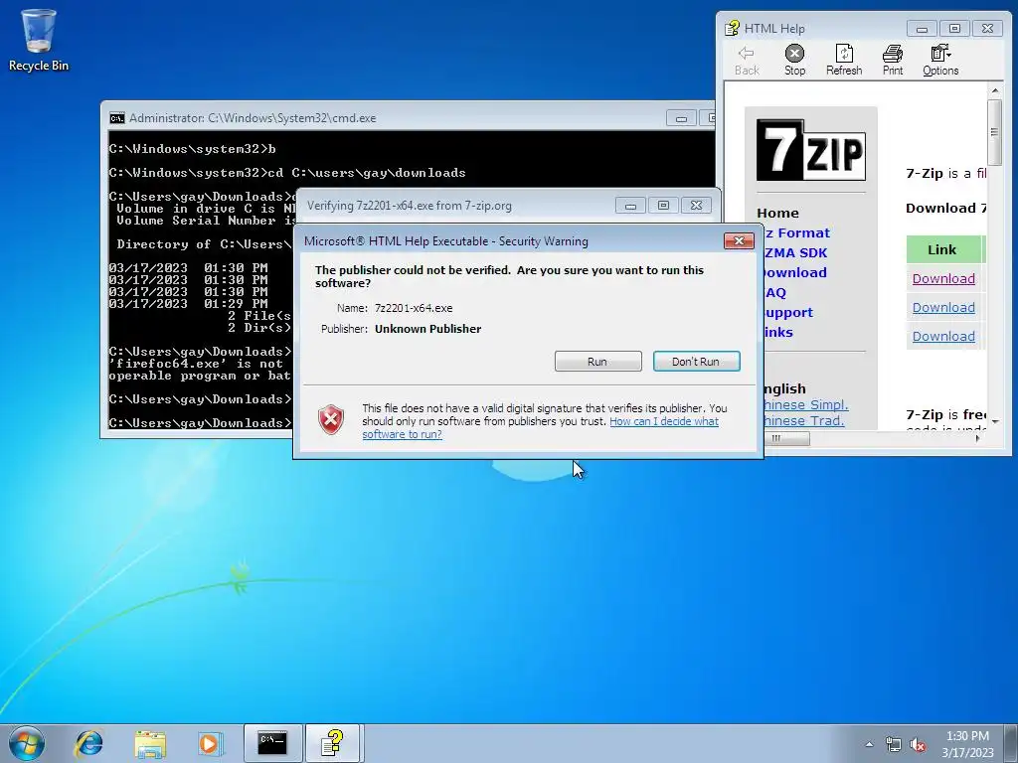The height and width of the screenshot is (763, 1018).
Task: Click the HTML Help title bar icon
Action: pos(733,28)
